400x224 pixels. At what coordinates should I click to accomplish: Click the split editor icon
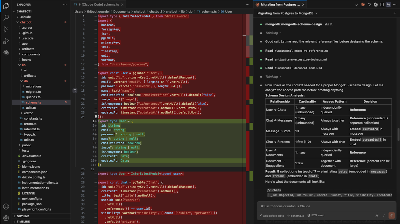[382, 4]
